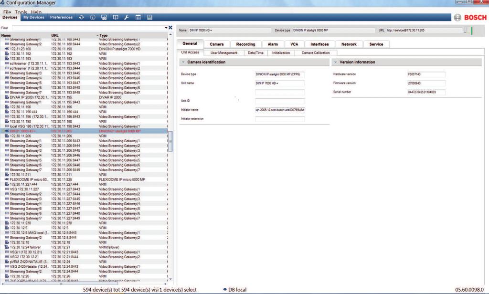Select the General tab
The width and height of the screenshot is (489, 294).
pos(190,43)
